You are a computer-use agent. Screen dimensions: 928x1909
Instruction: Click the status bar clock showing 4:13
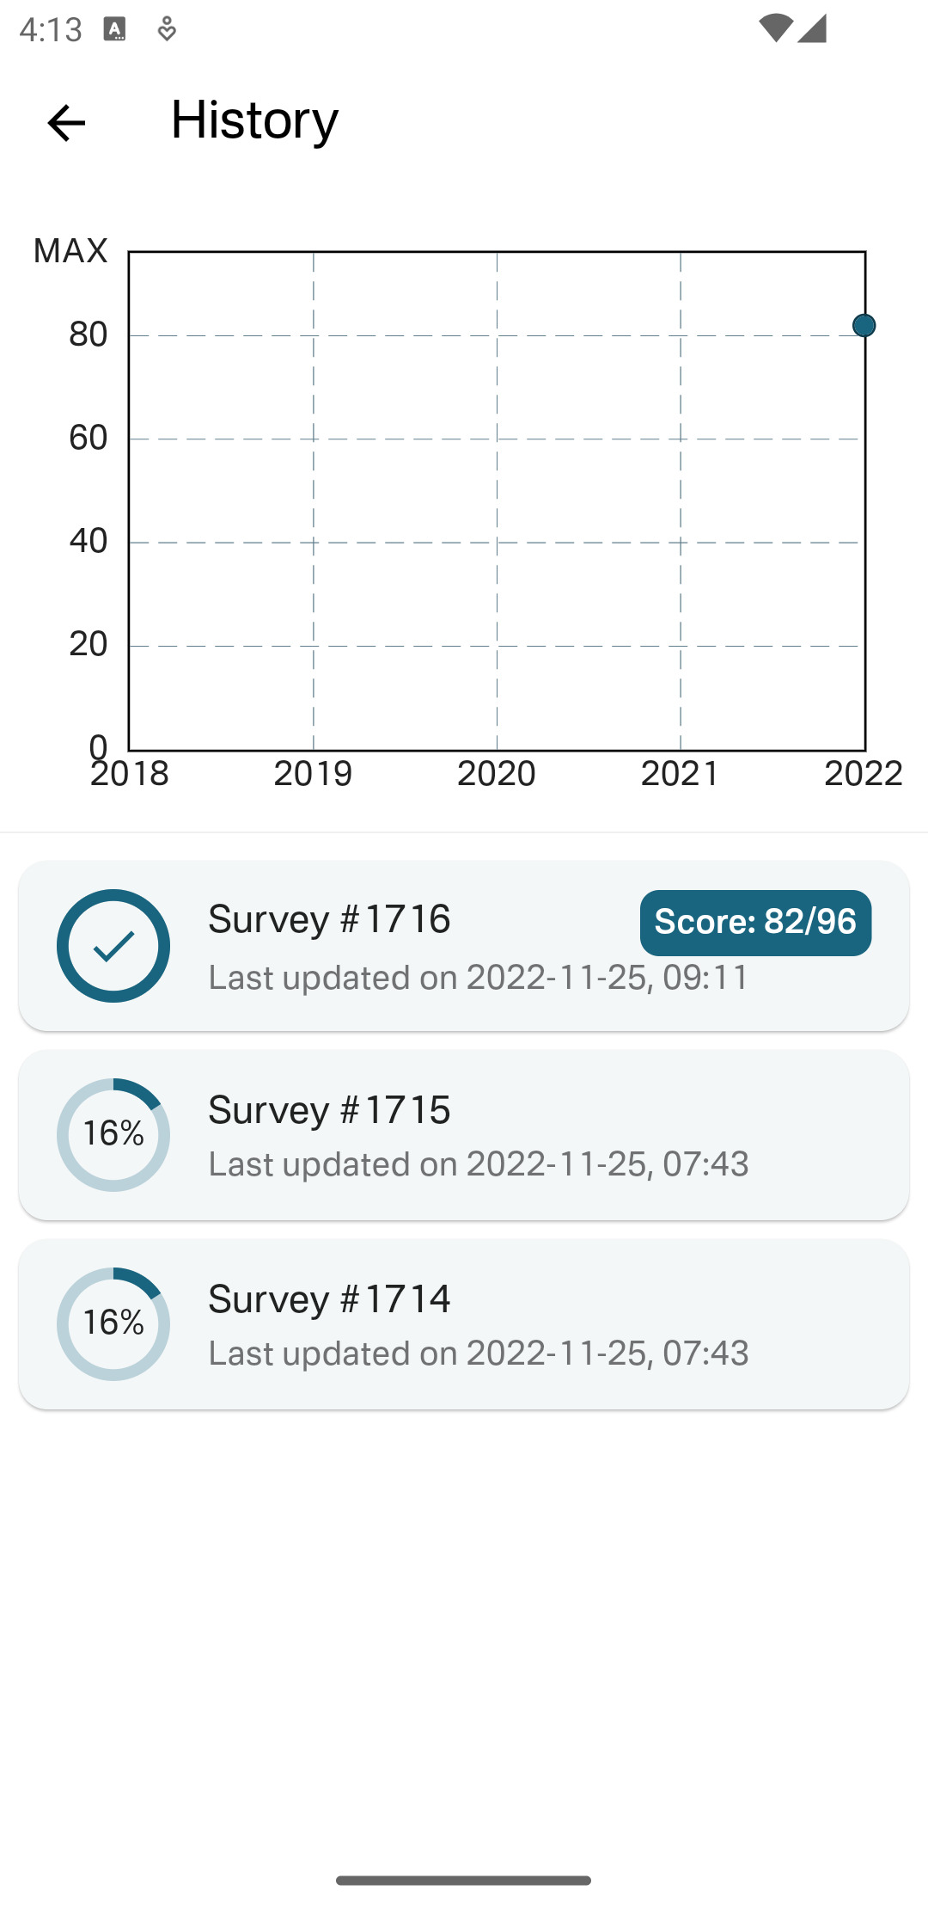[x=51, y=29]
